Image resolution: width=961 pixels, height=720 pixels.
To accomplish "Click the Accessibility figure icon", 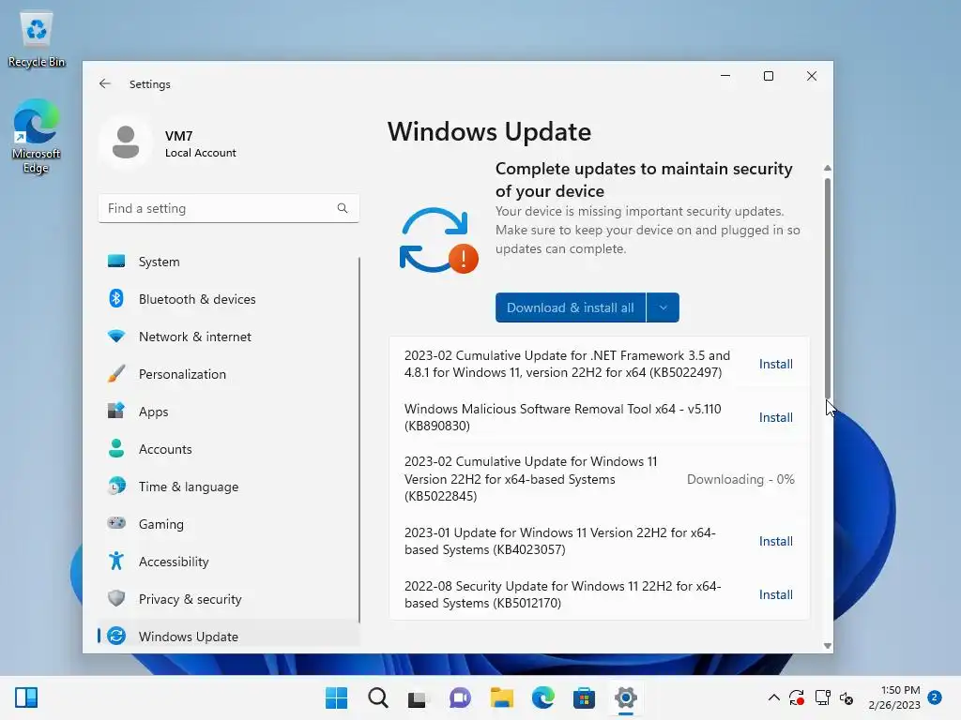I will tap(115, 561).
